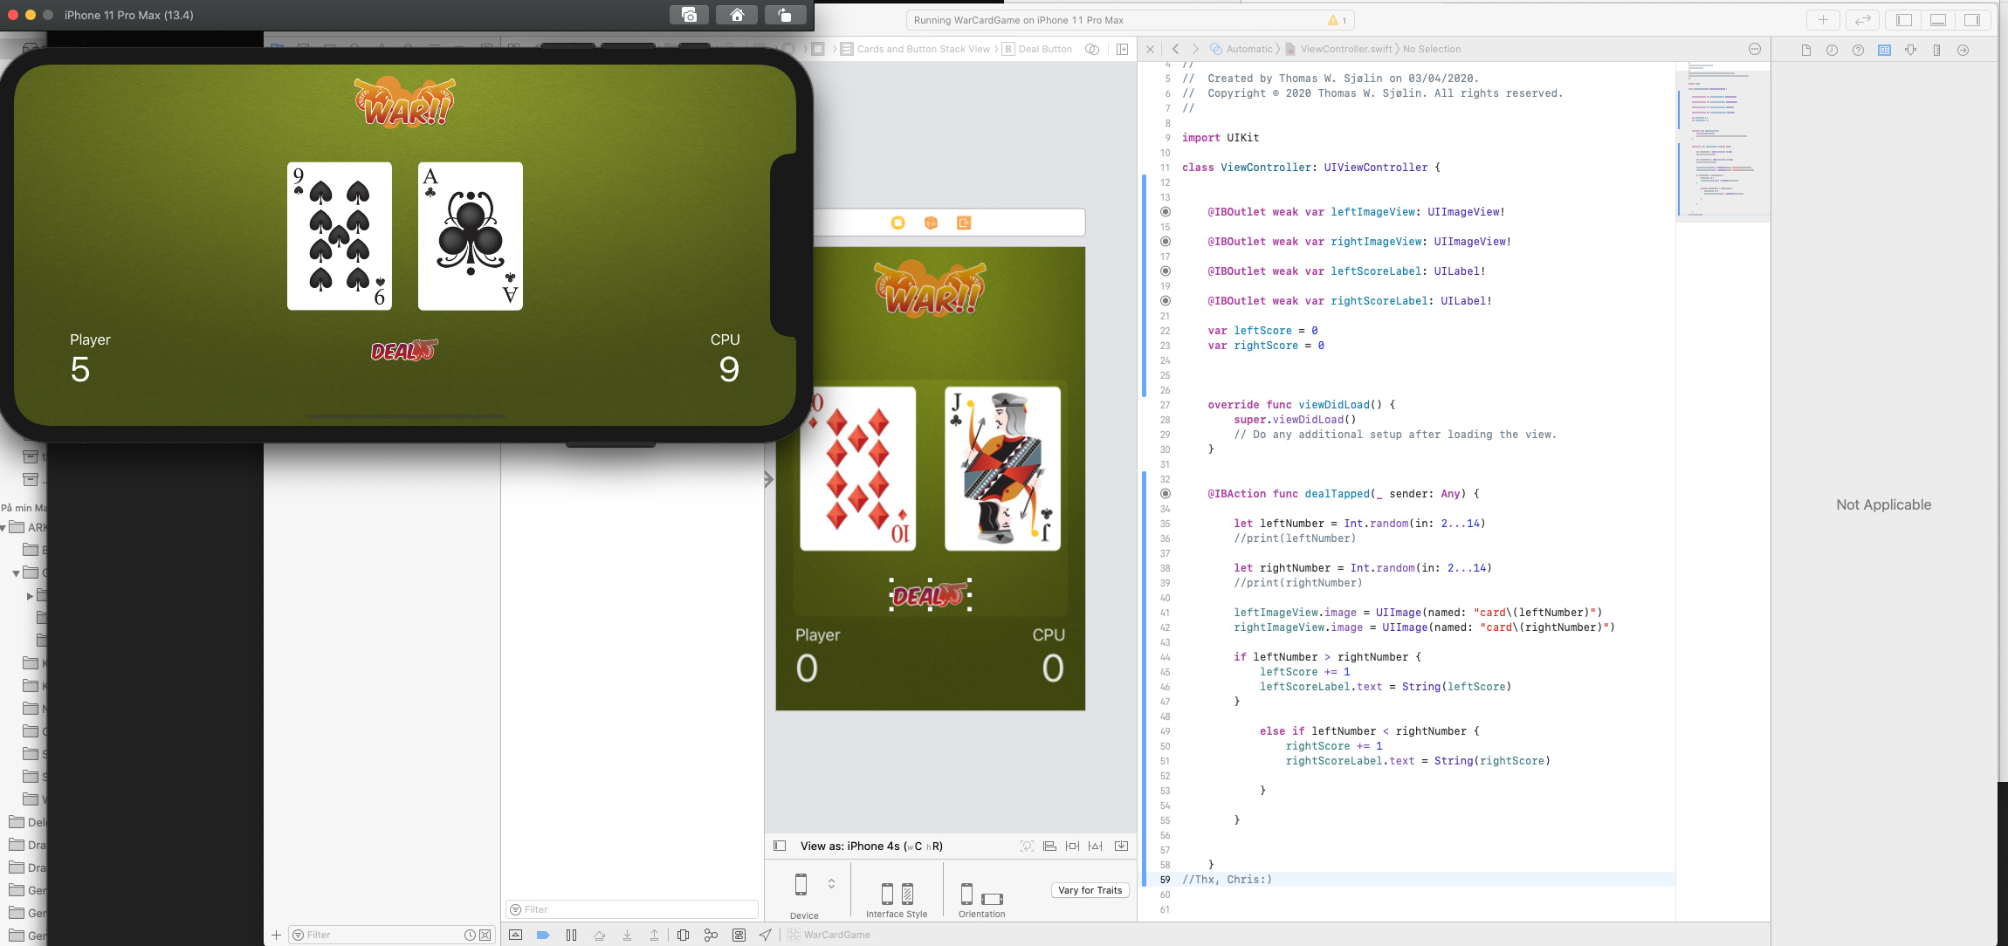The width and height of the screenshot is (2008, 946).
Task: Open the Device selection stepper
Action: [831, 884]
